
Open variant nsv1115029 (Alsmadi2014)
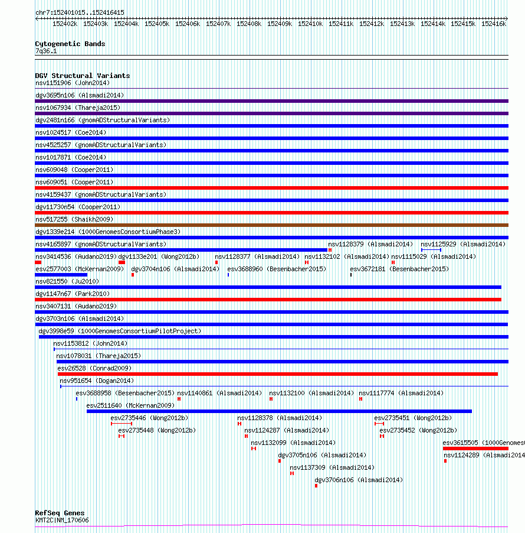coord(434,256)
